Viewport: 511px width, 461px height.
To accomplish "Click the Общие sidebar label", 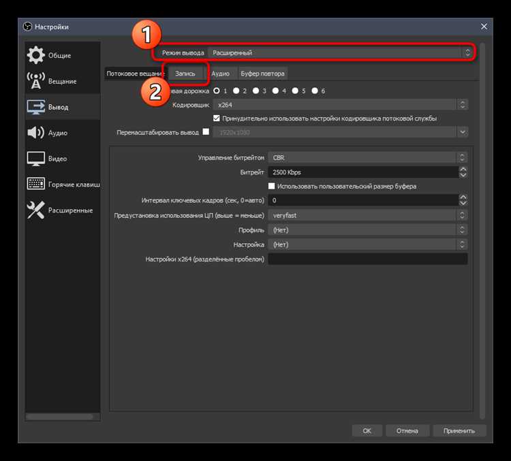I will click(x=60, y=55).
